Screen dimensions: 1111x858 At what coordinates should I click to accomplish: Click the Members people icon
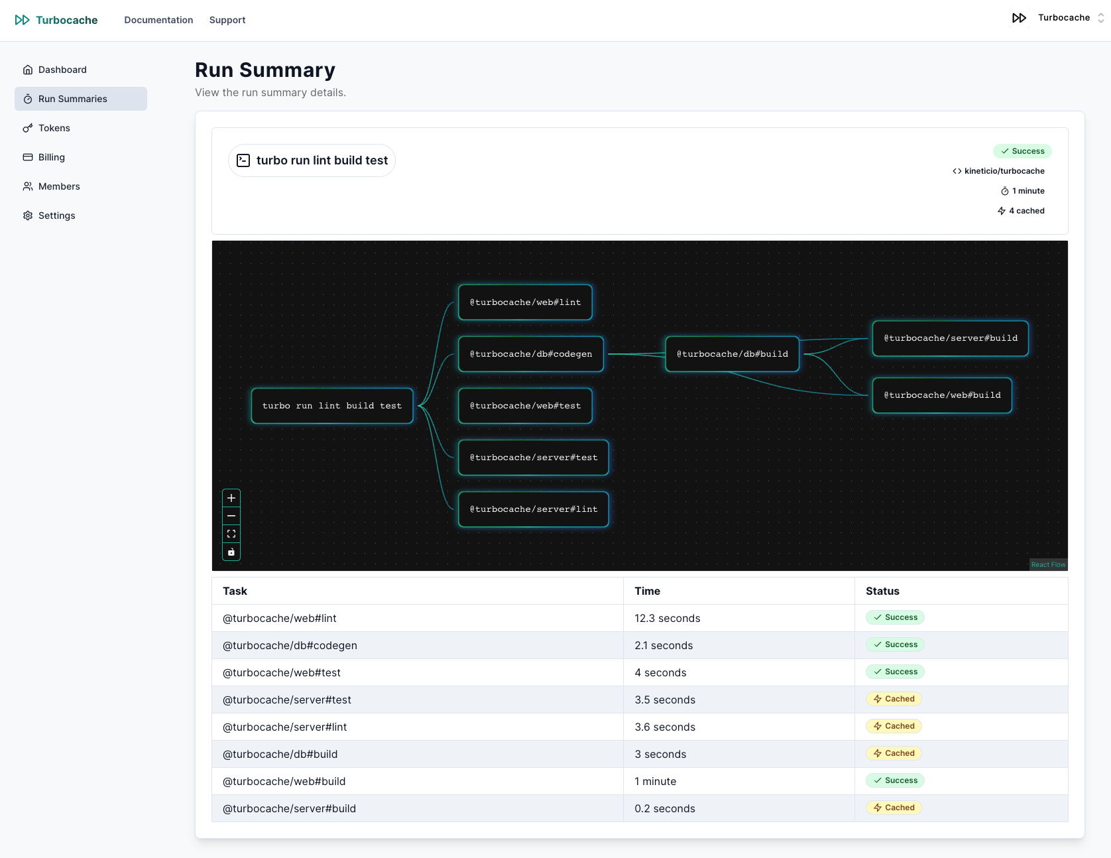(28, 186)
